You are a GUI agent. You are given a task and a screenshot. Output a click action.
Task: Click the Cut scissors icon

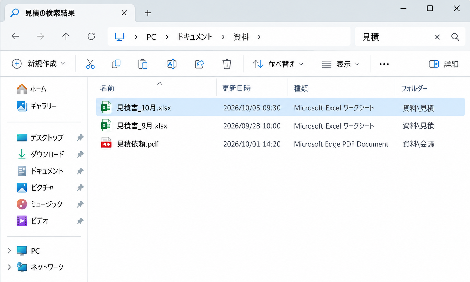coord(90,64)
